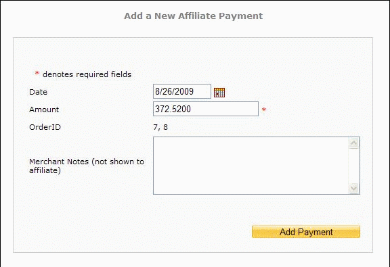Image resolution: width=390 pixels, height=267 pixels.
Task: Focus the Date input showing 8/26/2009
Action: click(182, 91)
